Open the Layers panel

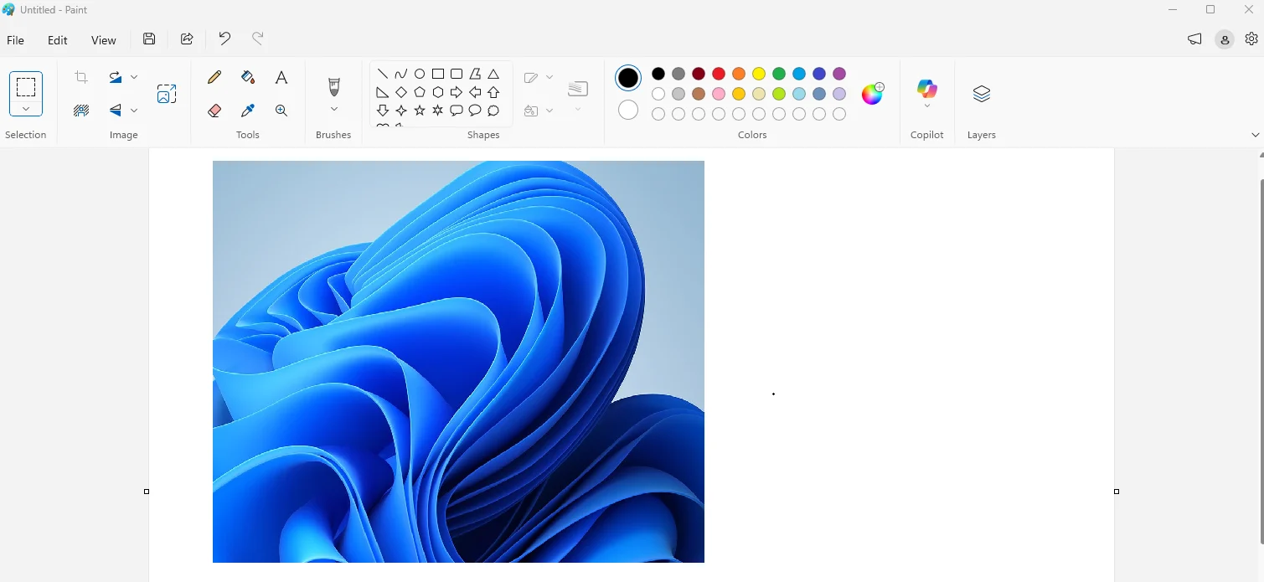(982, 94)
